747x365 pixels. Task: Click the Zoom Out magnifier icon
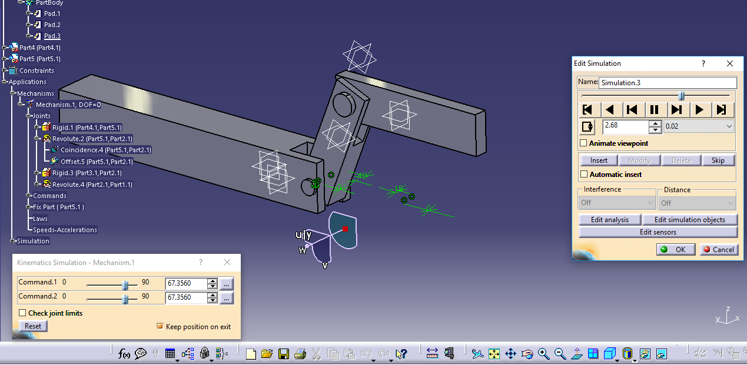coord(560,353)
